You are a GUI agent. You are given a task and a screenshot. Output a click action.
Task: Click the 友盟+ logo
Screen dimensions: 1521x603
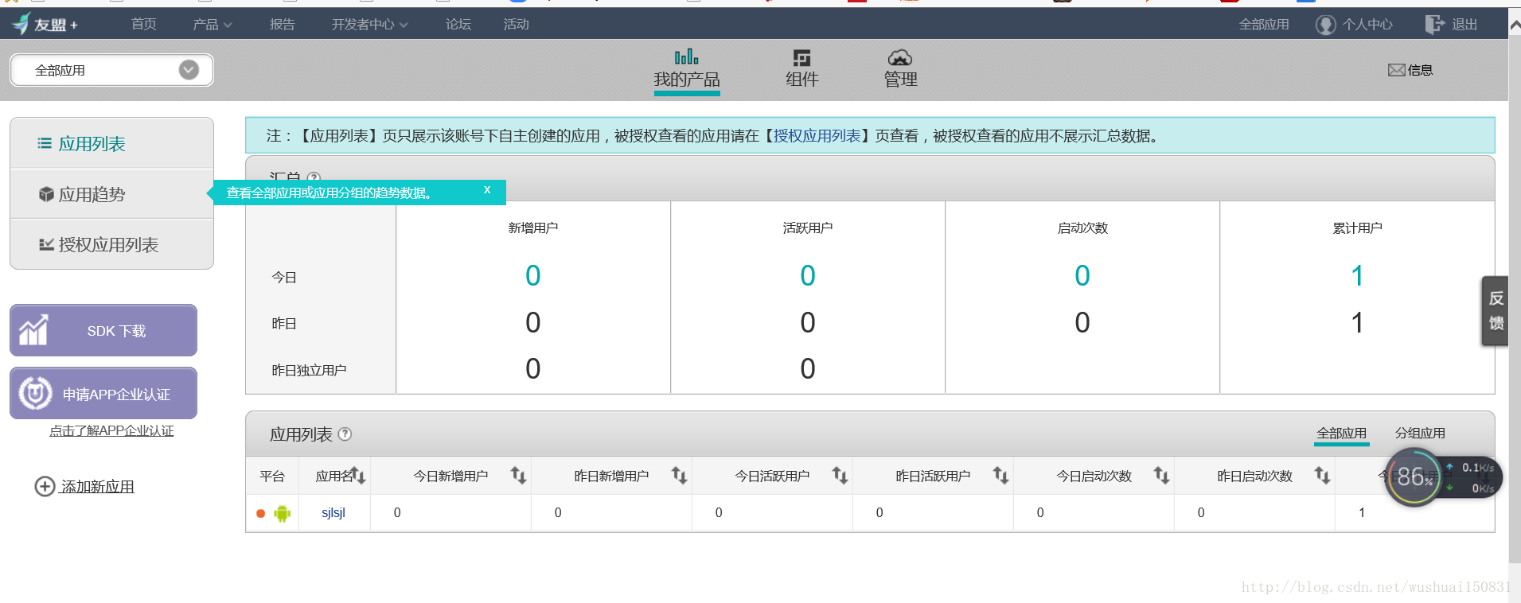pos(45,25)
